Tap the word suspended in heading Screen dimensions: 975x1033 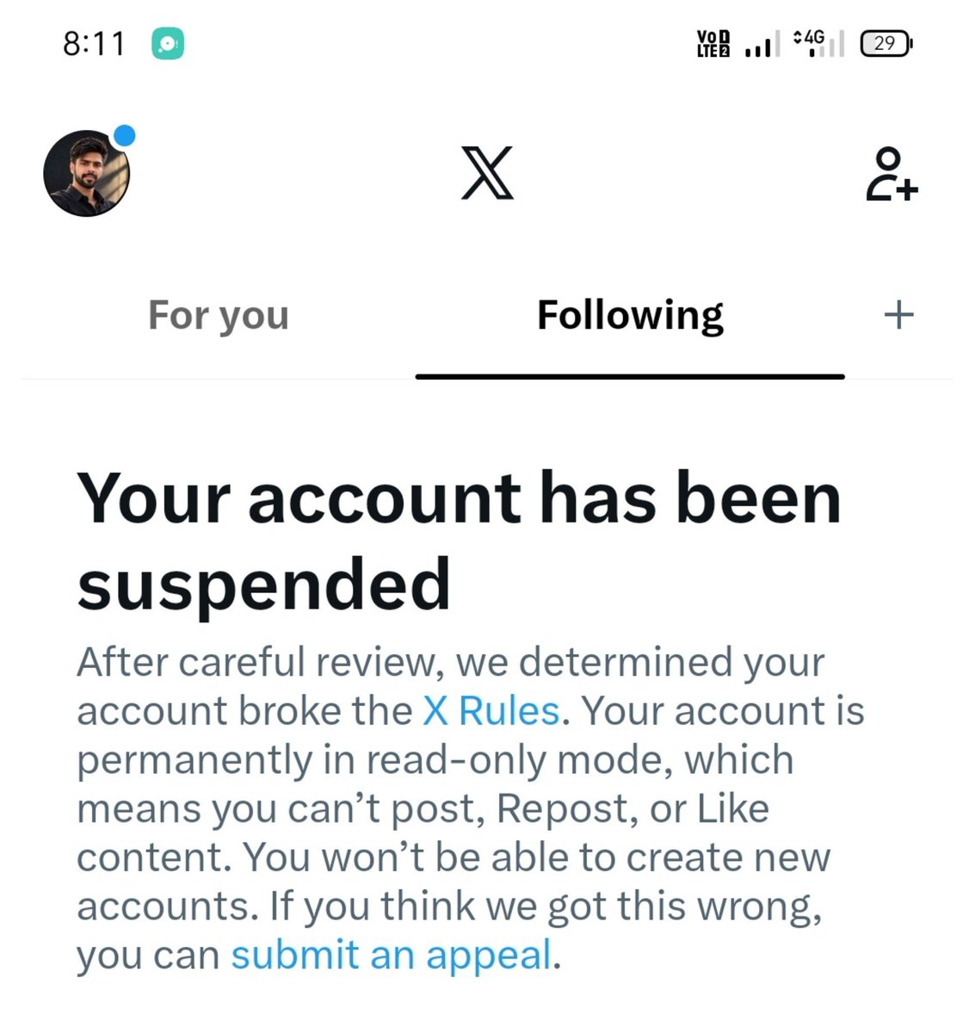(263, 584)
